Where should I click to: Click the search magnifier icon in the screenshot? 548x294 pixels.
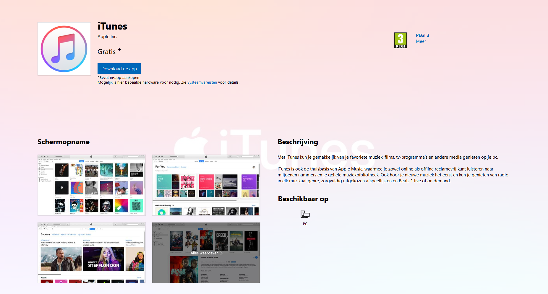click(124, 157)
